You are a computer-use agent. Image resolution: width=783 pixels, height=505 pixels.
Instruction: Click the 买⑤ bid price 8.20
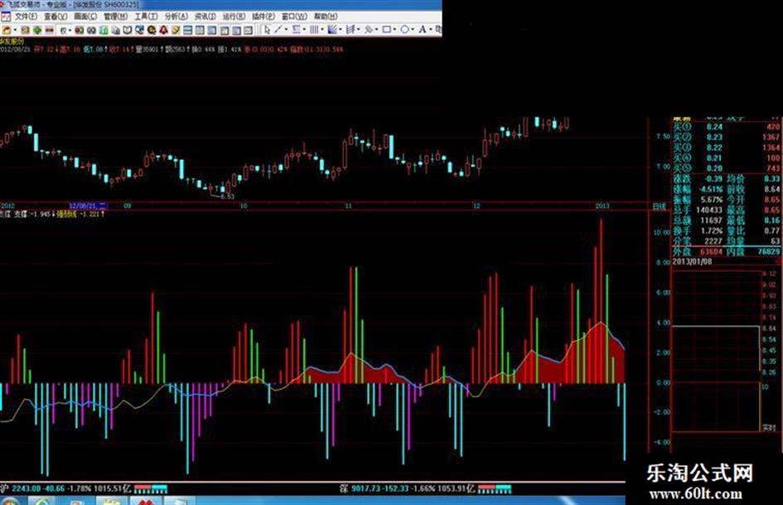pos(714,168)
